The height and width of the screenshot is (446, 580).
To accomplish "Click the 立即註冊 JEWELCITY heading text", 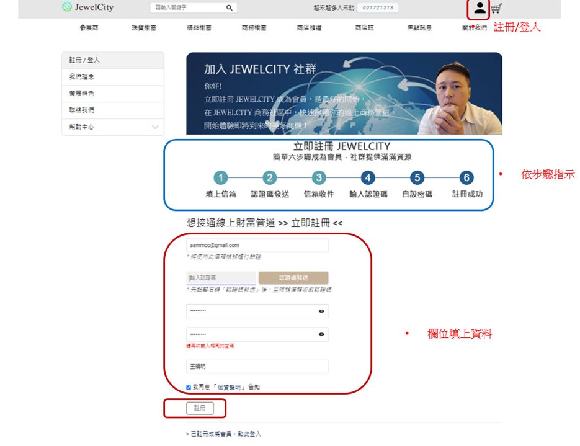I will pos(342,146).
